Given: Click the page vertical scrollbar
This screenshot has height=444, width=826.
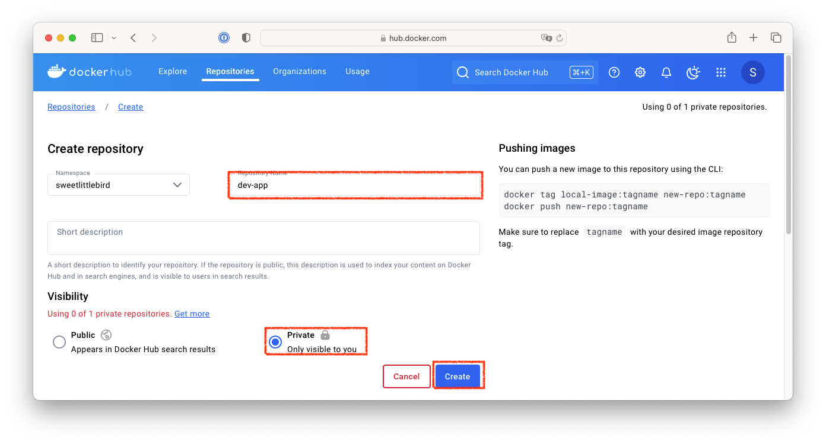Looking at the screenshot, I should click(788, 145).
